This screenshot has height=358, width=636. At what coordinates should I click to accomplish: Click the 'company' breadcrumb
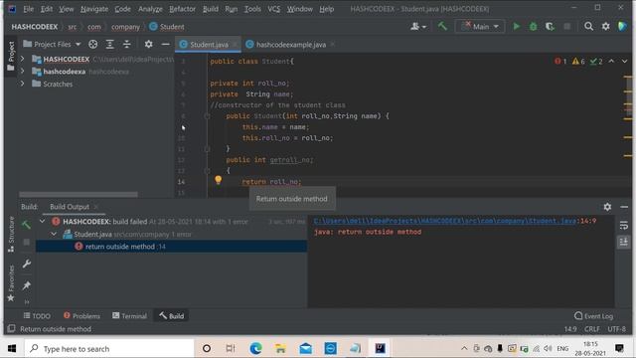(125, 27)
